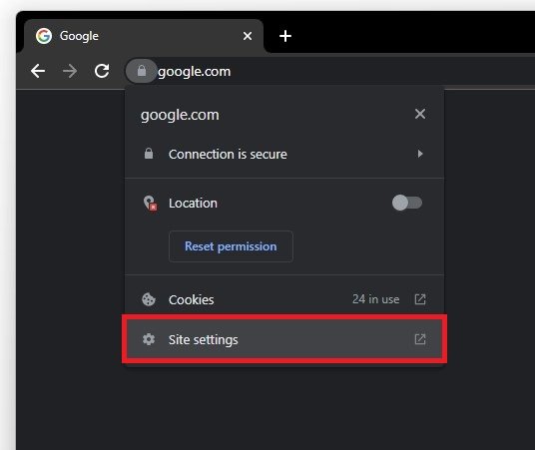Click the back navigation arrow
Image resolution: width=535 pixels, height=450 pixels.
point(38,71)
